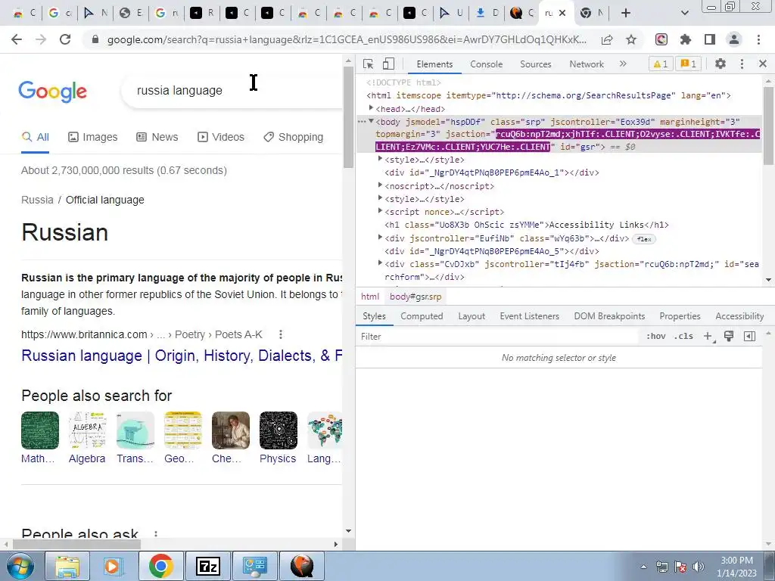Toggle the device toolbar icon in DevTools

tap(388, 64)
